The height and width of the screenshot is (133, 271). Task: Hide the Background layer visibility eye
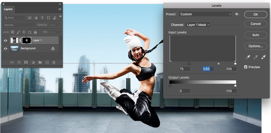point(5,49)
